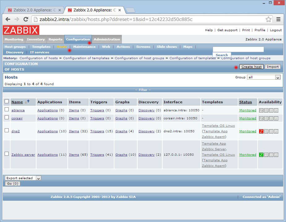Select the Templates submenu item
The width and height of the screenshot is (286, 222).
click(x=41, y=47)
